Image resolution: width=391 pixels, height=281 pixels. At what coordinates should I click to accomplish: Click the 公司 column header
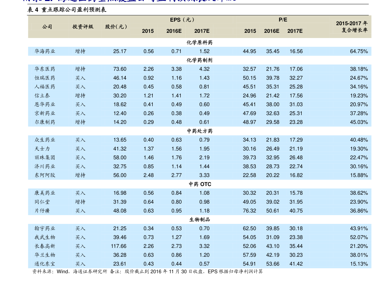coord(47,27)
